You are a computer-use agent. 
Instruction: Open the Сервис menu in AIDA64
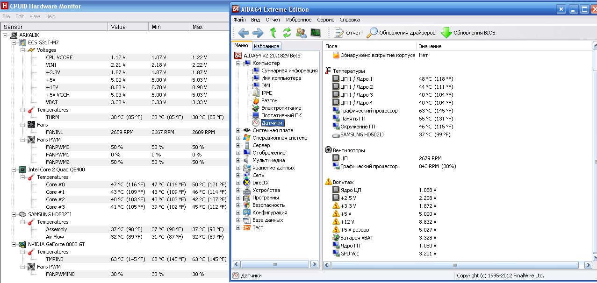click(325, 20)
